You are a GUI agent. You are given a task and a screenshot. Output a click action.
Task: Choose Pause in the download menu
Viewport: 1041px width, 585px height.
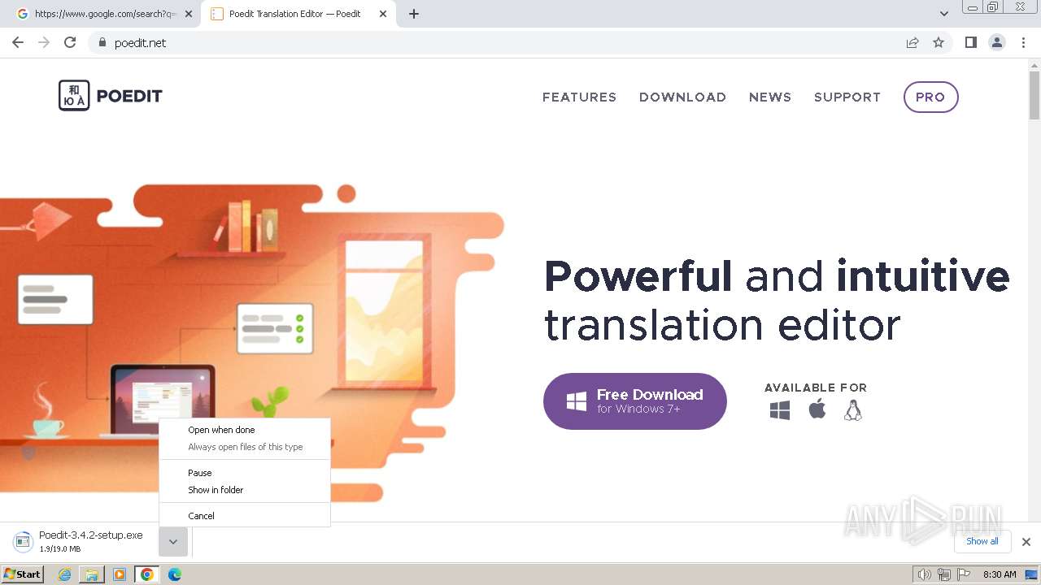click(x=245, y=473)
